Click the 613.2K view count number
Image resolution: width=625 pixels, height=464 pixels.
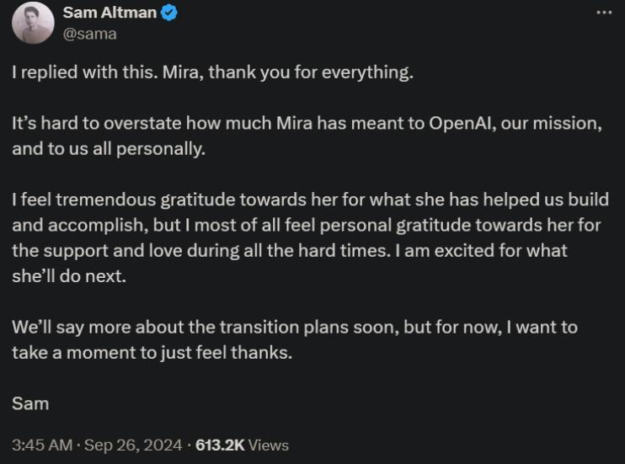click(221, 445)
